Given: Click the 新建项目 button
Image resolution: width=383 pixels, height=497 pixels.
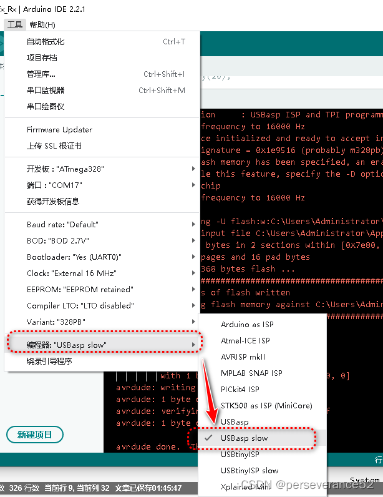Looking at the screenshot, I should tap(35, 435).
